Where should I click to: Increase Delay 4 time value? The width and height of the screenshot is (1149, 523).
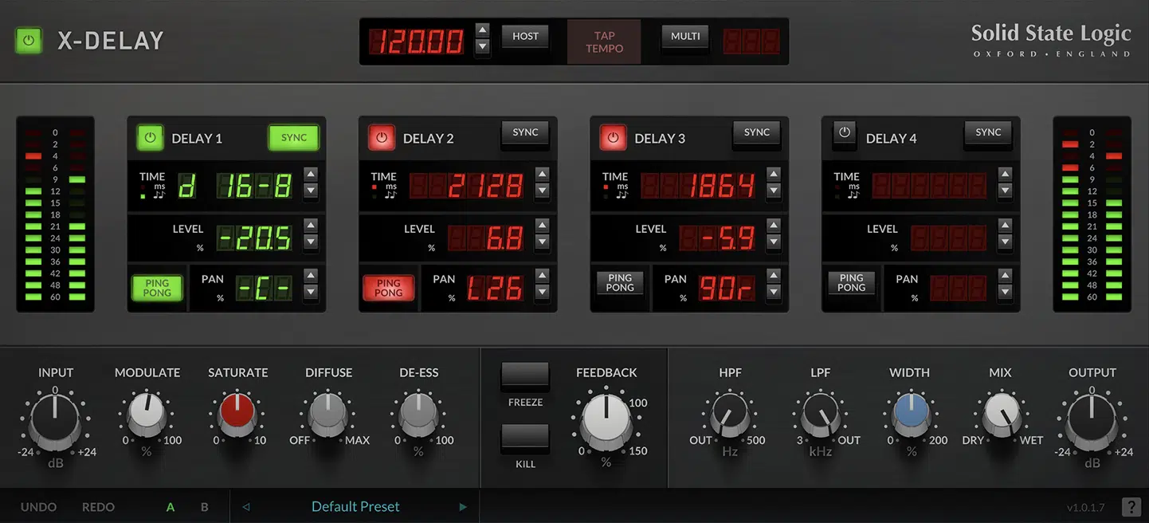(1006, 175)
